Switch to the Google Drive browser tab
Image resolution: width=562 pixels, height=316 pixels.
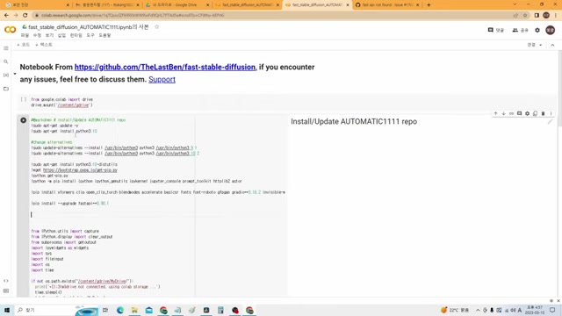click(x=176, y=5)
